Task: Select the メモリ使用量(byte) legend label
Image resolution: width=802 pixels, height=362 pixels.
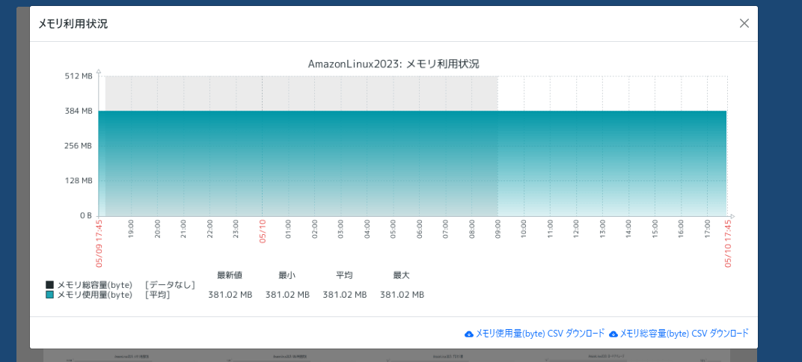Action: tap(94, 295)
